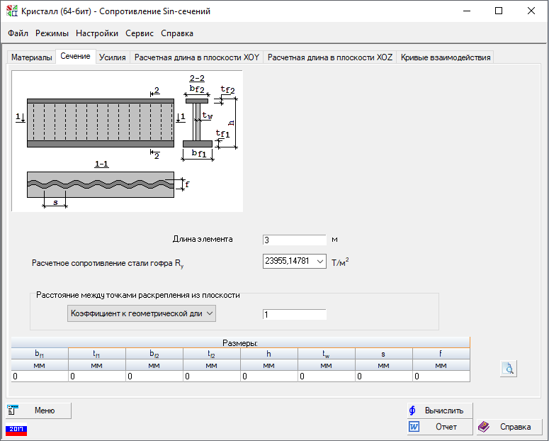Click the h dimension cell in table
Screen dimensions: 549x441
(268, 376)
